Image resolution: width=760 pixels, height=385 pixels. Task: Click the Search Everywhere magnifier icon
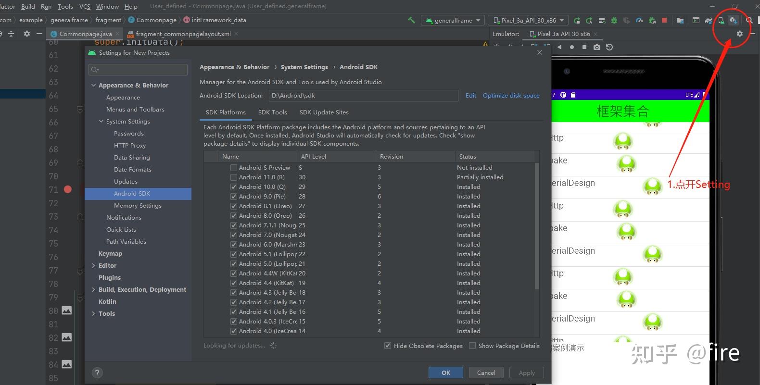749,21
